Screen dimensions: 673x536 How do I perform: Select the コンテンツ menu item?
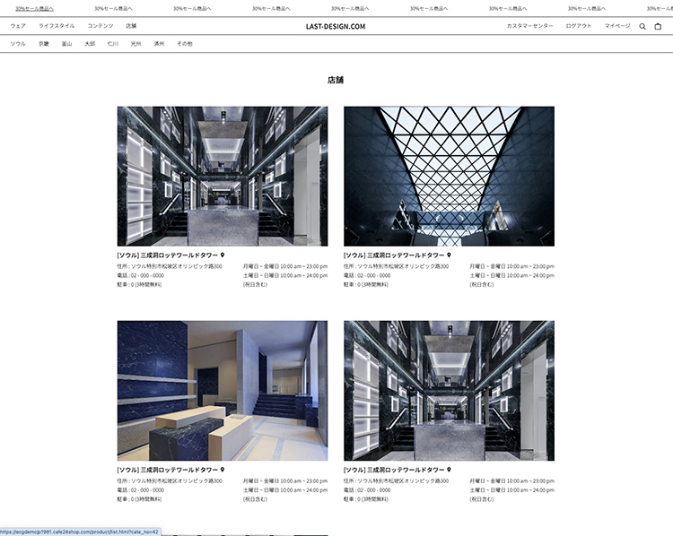[100, 26]
